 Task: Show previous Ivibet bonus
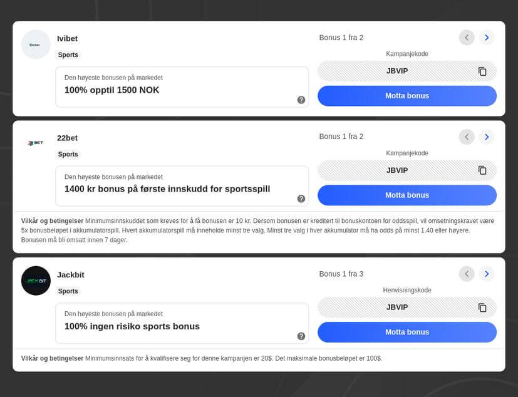467,38
